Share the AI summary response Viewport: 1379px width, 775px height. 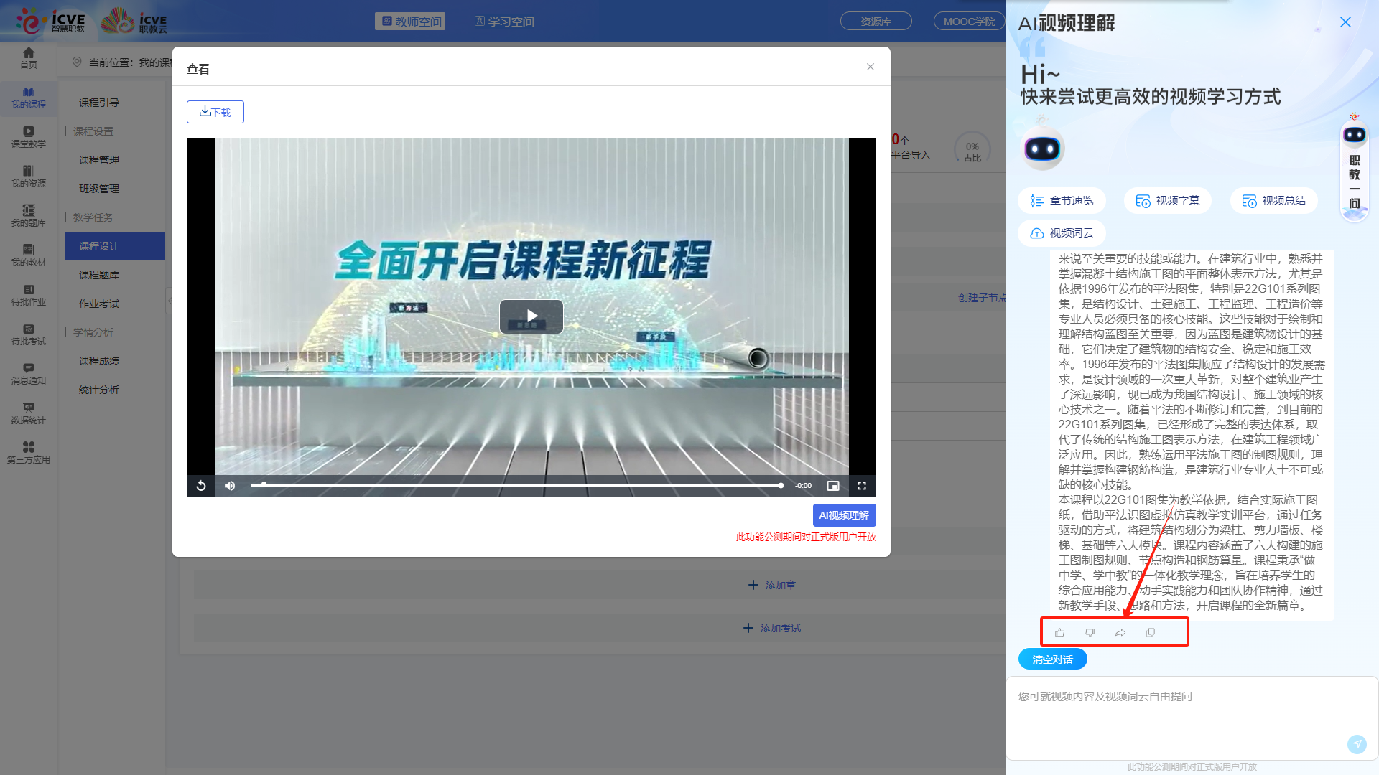point(1120,632)
